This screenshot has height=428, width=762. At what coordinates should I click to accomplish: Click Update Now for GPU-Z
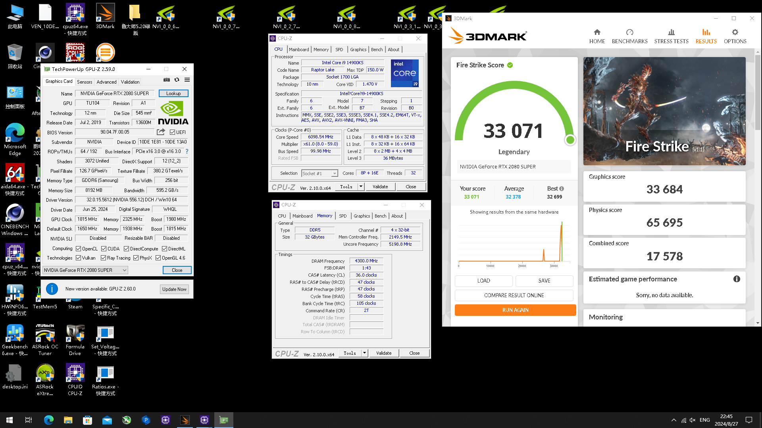point(174,289)
